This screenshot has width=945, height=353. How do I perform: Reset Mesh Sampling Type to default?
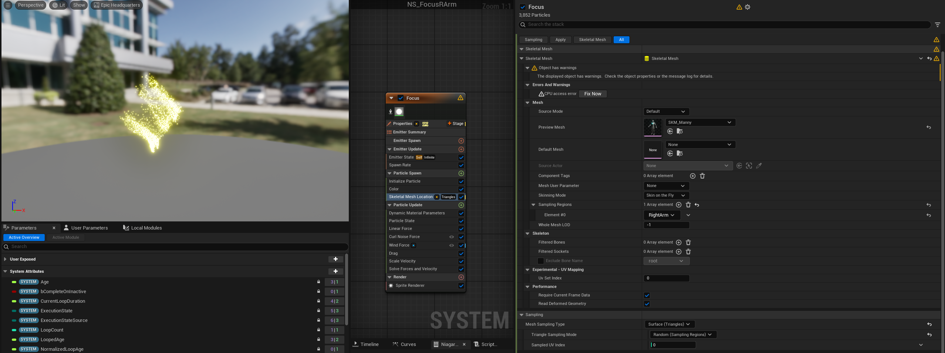tap(929, 325)
